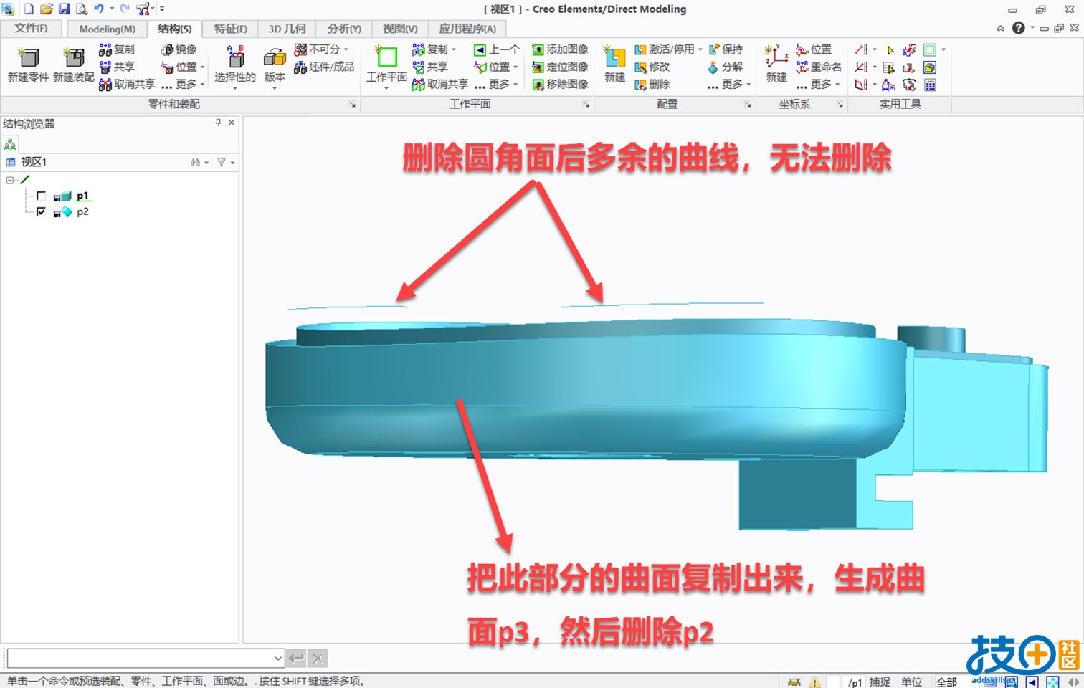The image size is (1084, 688).
Task: Click the Help question mark icon
Action: [x=1018, y=28]
